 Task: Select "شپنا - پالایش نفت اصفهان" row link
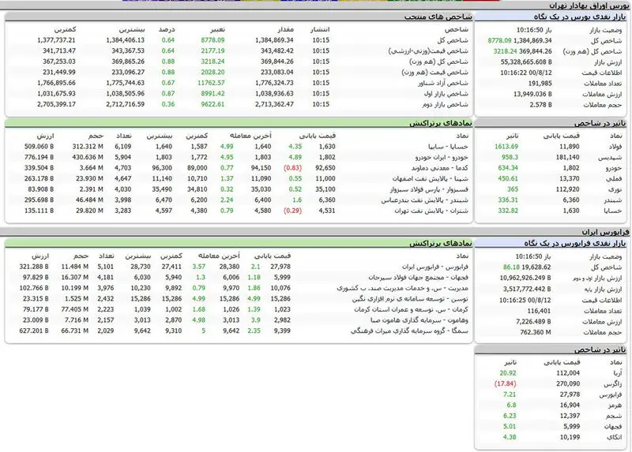pyautogui.click(x=430, y=179)
